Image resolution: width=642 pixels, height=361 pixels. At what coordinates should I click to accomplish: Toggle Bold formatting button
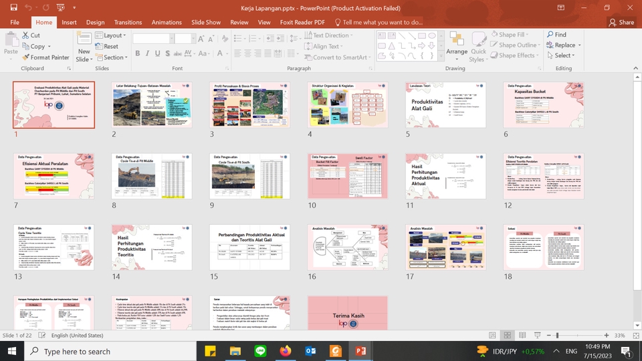138,53
